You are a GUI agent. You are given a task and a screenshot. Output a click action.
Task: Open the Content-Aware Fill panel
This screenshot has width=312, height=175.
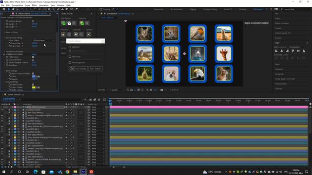pyautogui.click(x=282, y=33)
